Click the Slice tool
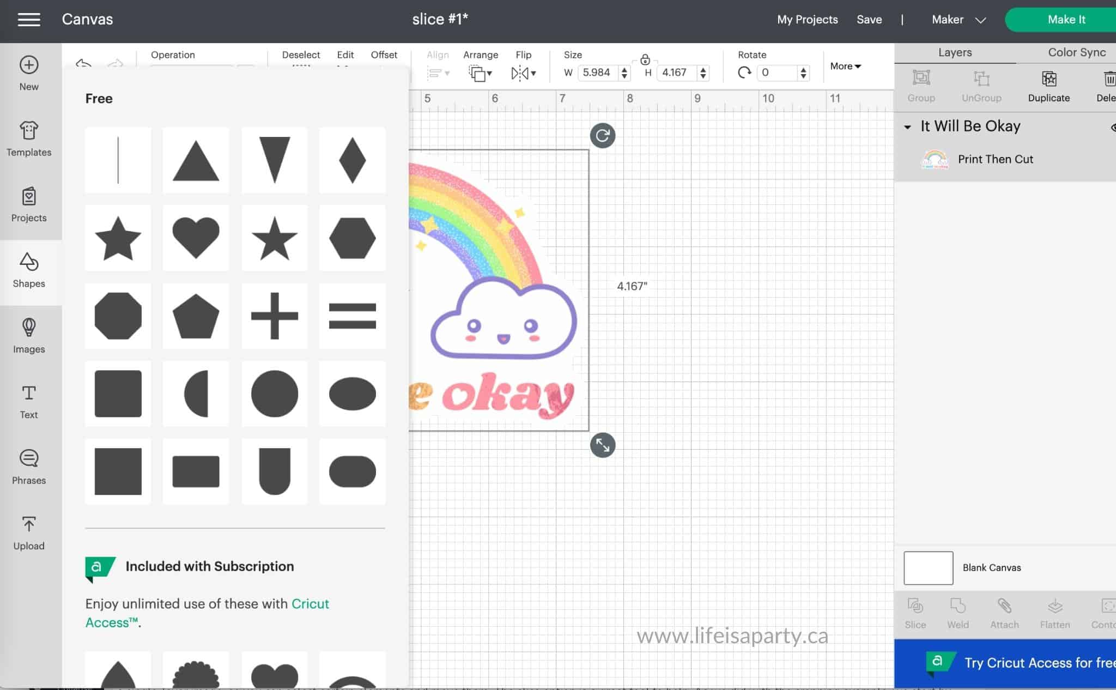This screenshot has width=1116, height=690. (x=915, y=614)
